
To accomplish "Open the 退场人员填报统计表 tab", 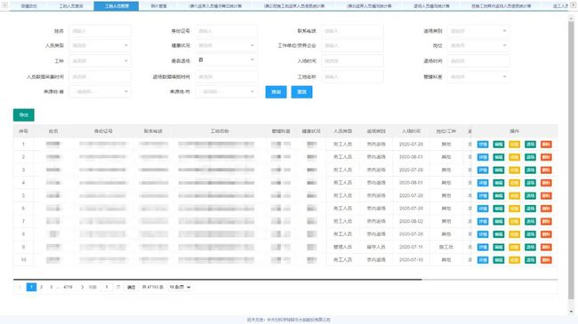I will click(431, 6).
